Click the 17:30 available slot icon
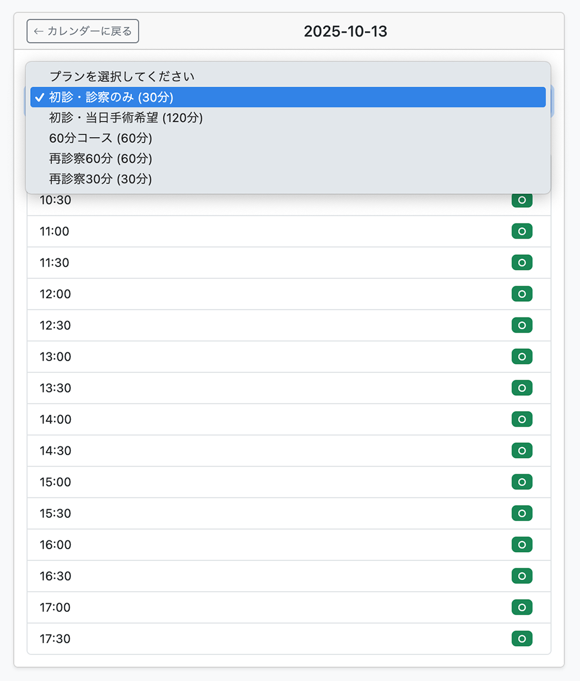 pyautogui.click(x=521, y=639)
